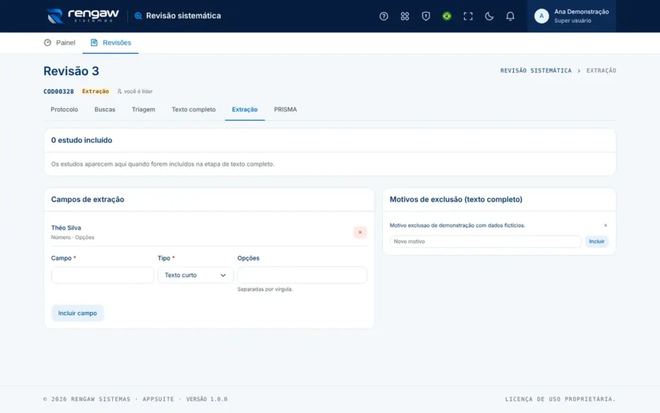Click the Incluir campo button
This screenshot has height=413, width=660.
coord(77,313)
